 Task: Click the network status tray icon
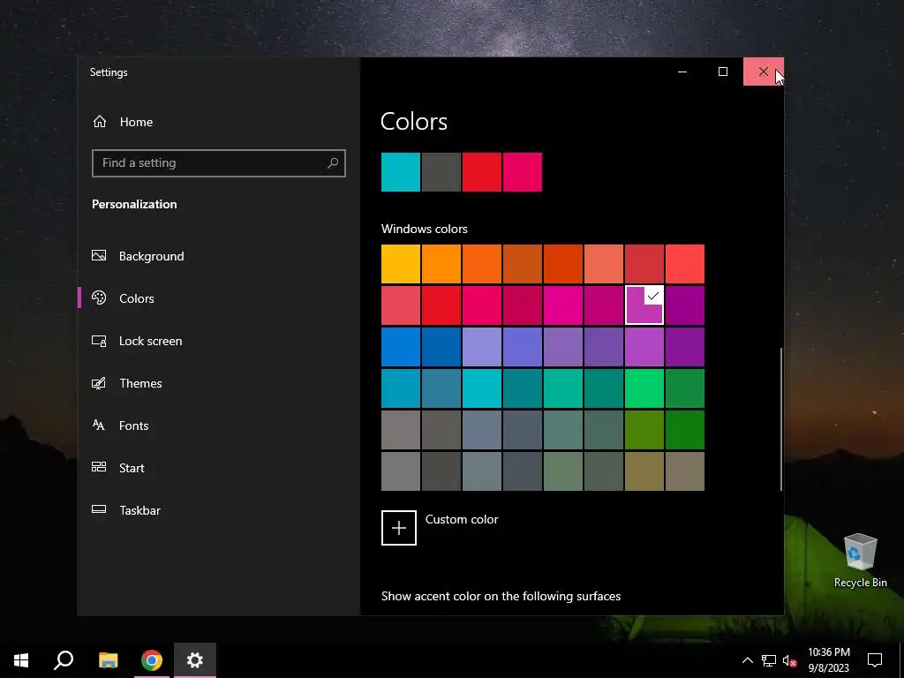tap(769, 660)
